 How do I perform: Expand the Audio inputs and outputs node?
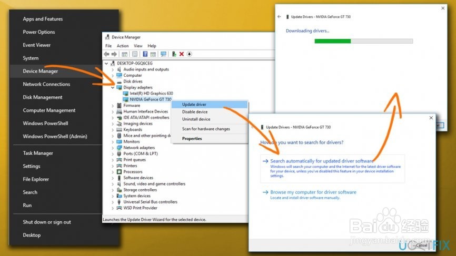coord(113,69)
